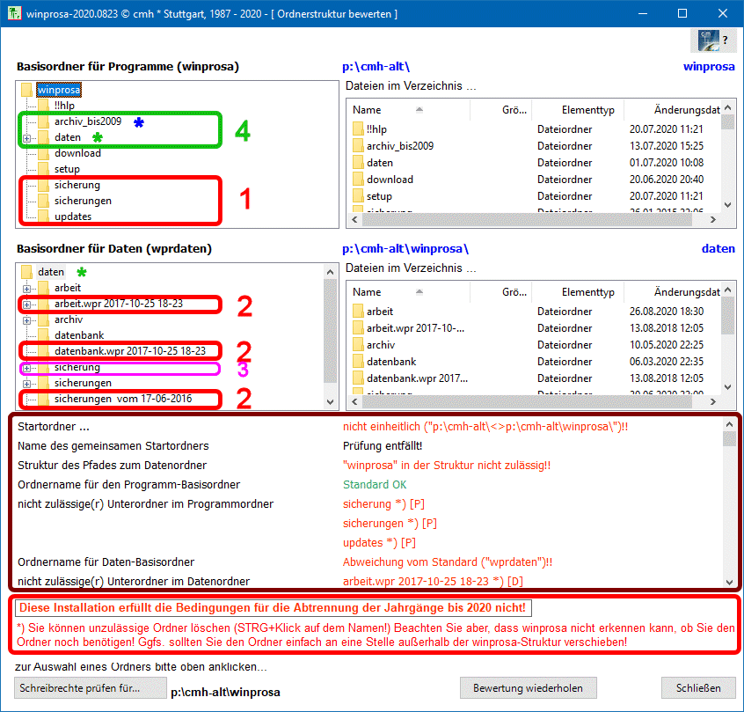This screenshot has width=744, height=712.
Task: Expand the archiv folder in the data tree
Action: 27,320
